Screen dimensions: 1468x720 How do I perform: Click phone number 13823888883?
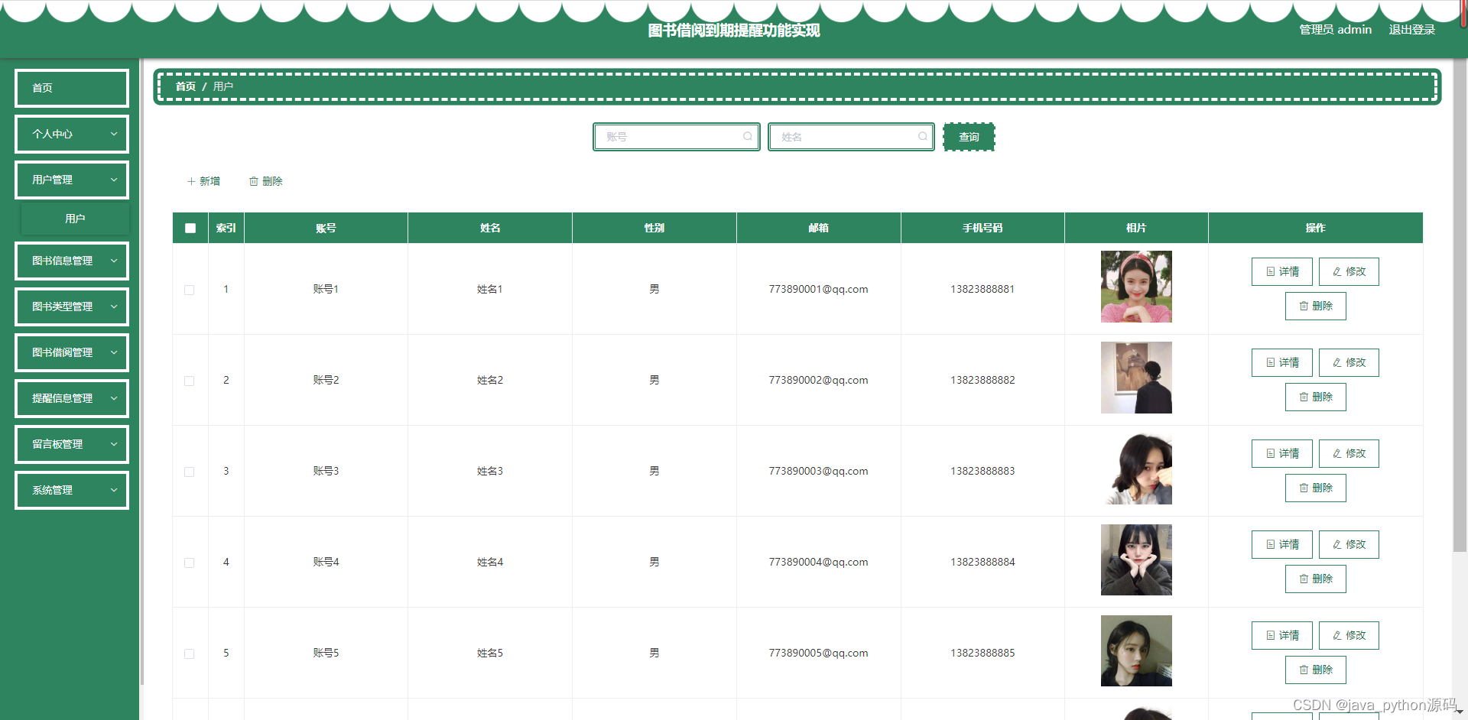[982, 471]
